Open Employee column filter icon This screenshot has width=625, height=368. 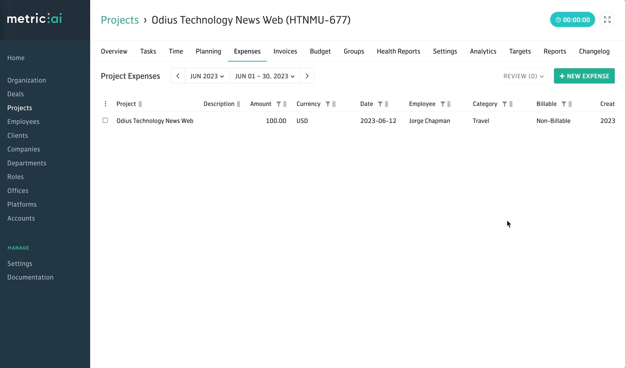(x=442, y=104)
